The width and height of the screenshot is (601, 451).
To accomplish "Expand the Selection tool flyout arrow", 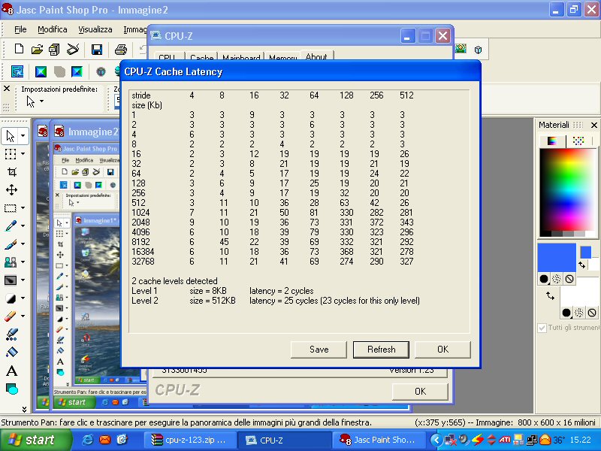I will (23, 208).
